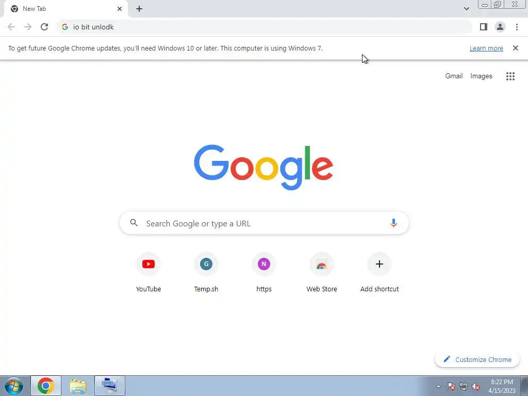Click the Google icon in address bar
This screenshot has width=528, height=396.
tap(65, 27)
